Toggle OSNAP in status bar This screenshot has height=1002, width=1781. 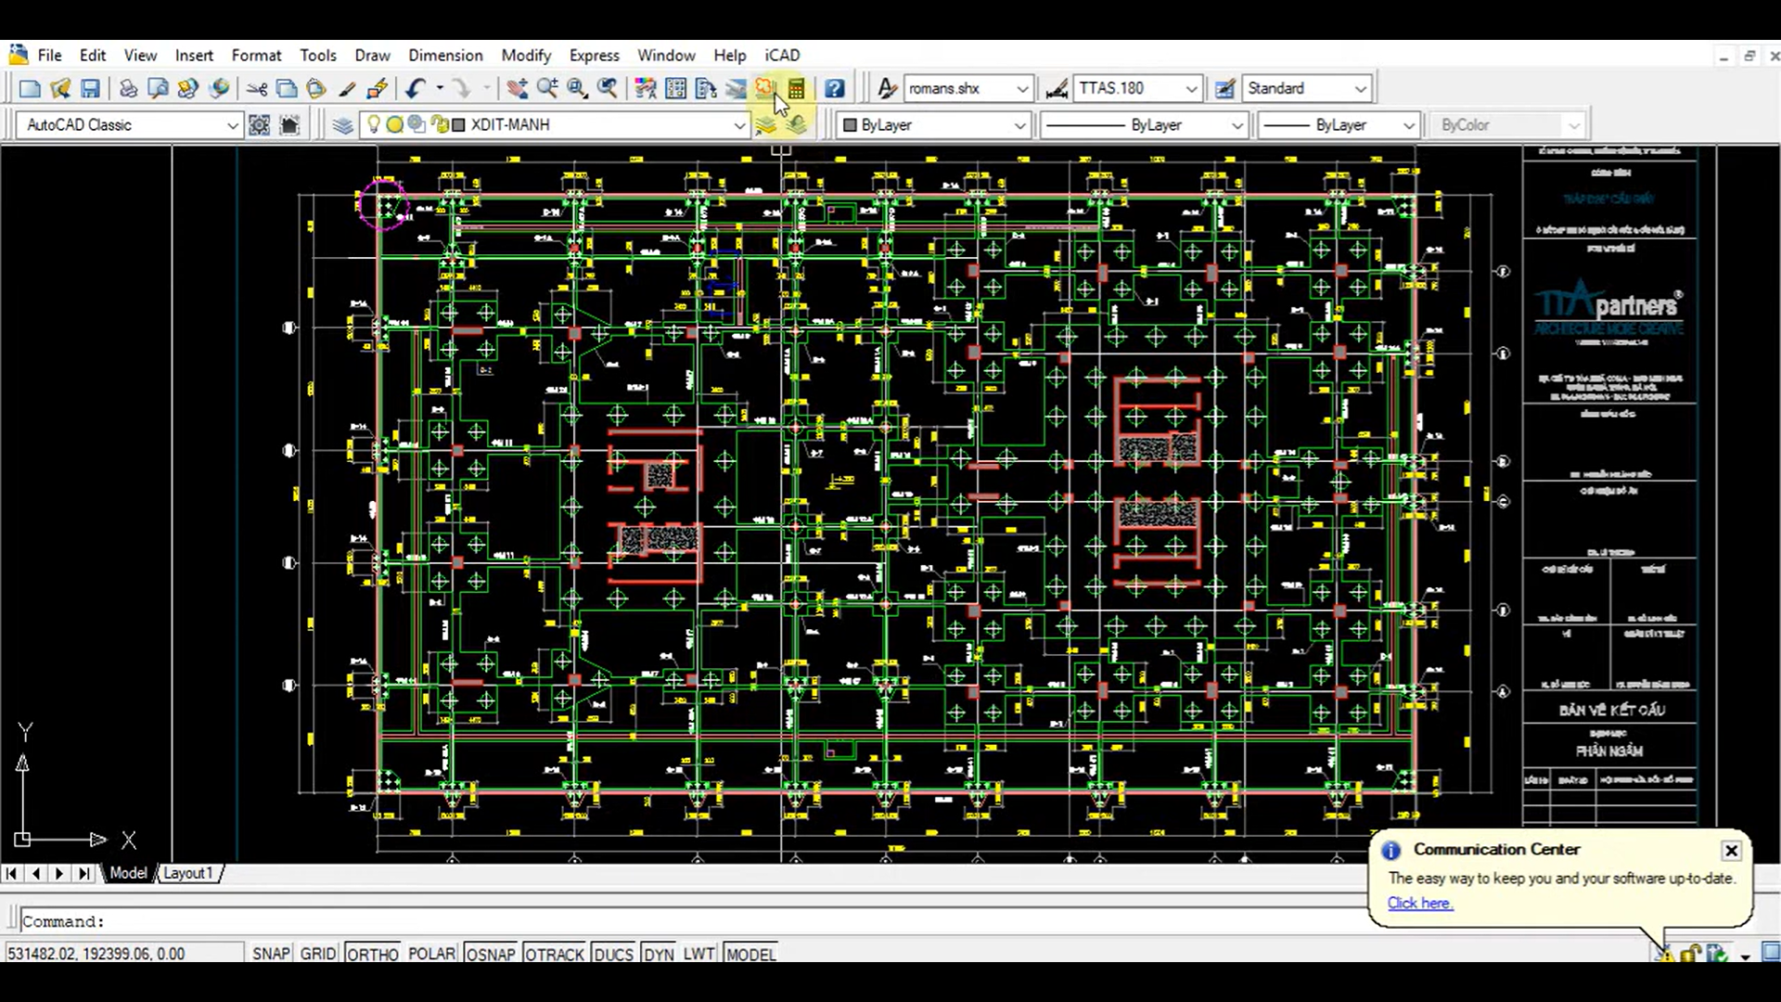tap(491, 954)
